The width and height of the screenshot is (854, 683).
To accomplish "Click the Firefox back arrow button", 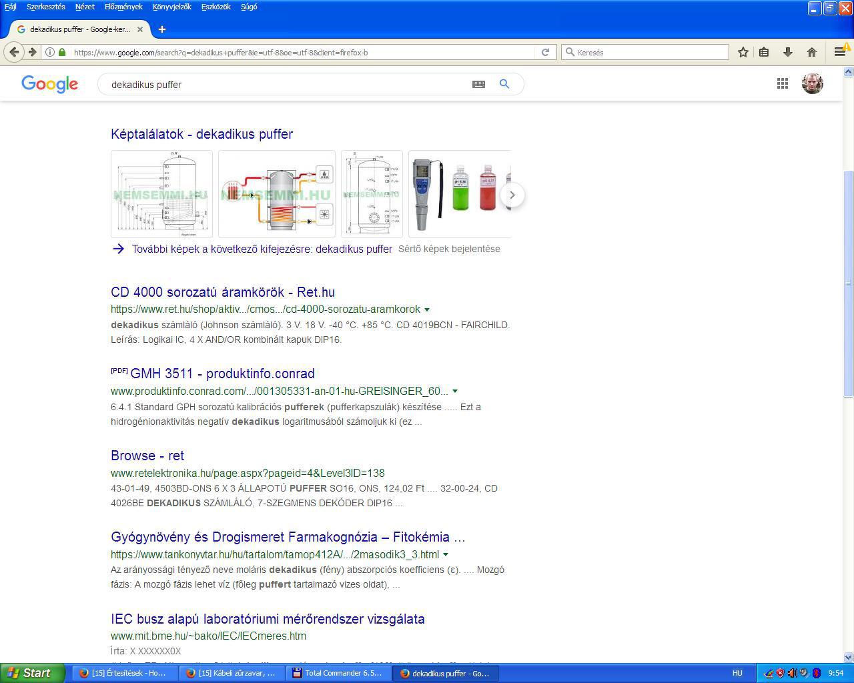I will pos(15,52).
